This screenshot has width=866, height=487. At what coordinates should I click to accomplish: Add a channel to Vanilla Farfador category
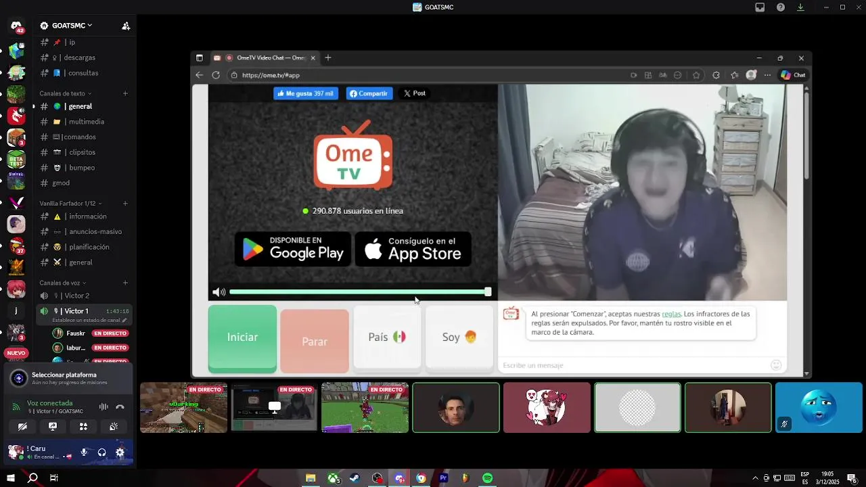(x=125, y=203)
